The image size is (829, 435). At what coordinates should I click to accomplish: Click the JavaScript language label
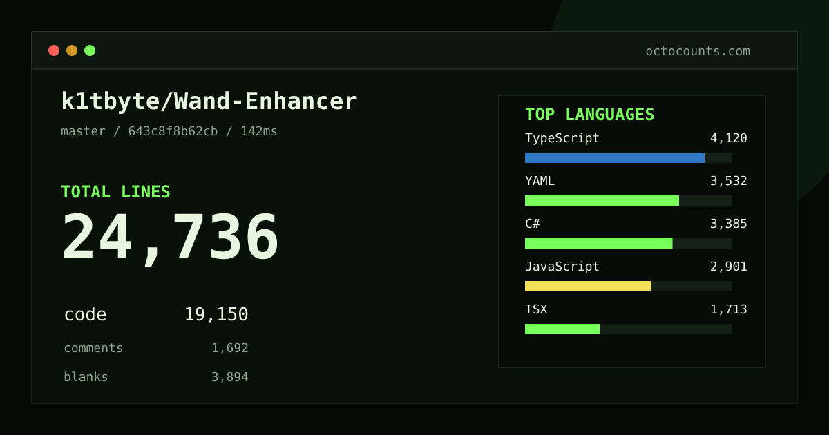coord(562,267)
